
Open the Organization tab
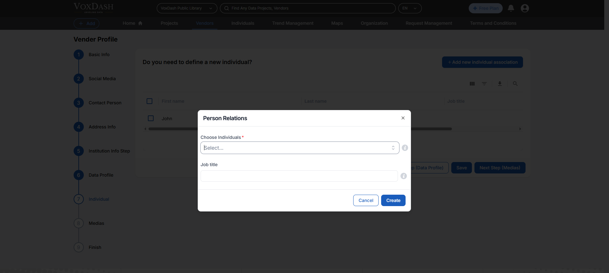tap(374, 23)
